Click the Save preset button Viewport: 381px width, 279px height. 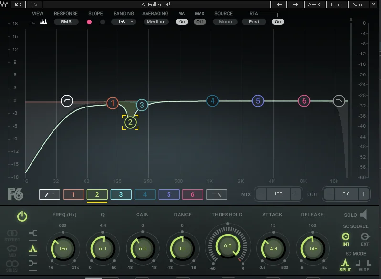(x=358, y=4)
